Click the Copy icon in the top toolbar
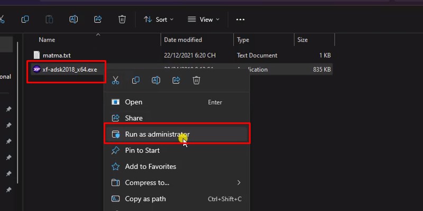The width and height of the screenshot is (423, 211). tap(25, 20)
